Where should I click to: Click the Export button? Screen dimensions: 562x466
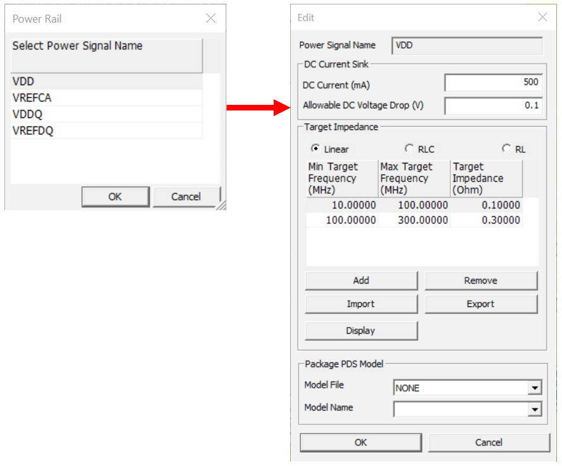click(480, 304)
